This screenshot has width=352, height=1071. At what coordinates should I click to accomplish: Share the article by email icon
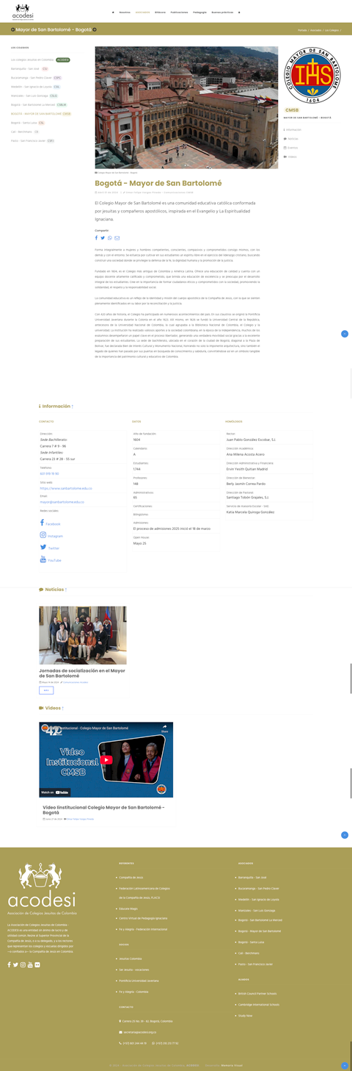117,238
